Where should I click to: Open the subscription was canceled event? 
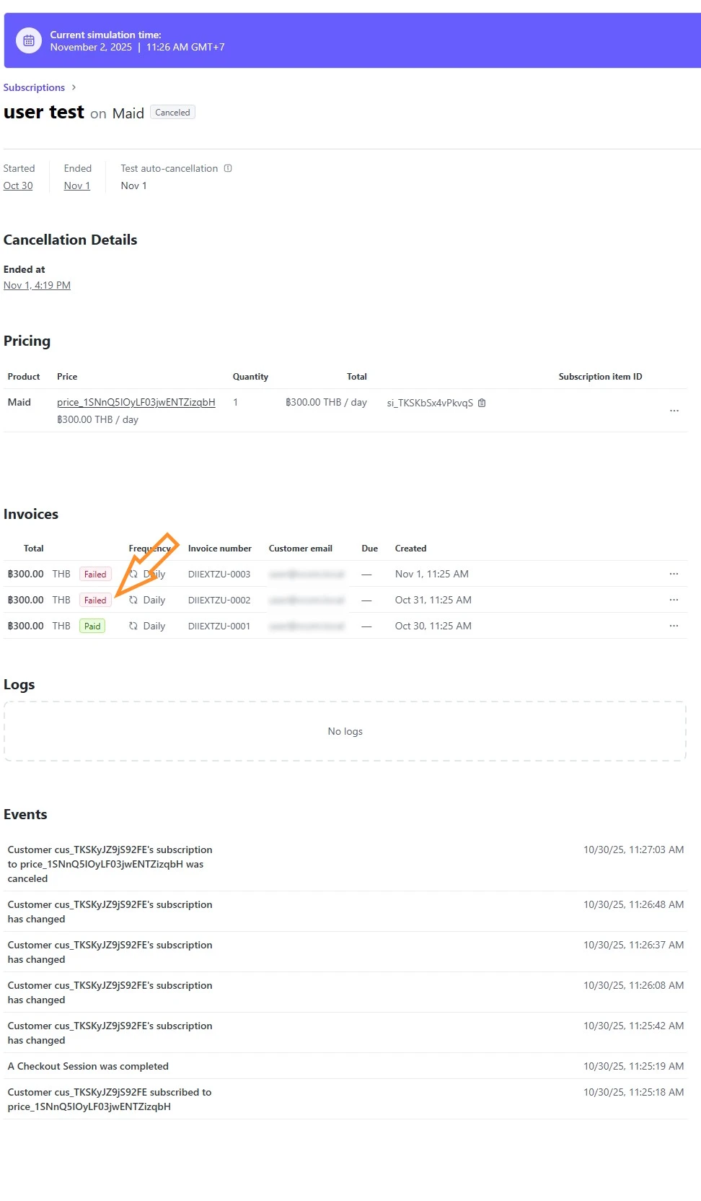[110, 864]
